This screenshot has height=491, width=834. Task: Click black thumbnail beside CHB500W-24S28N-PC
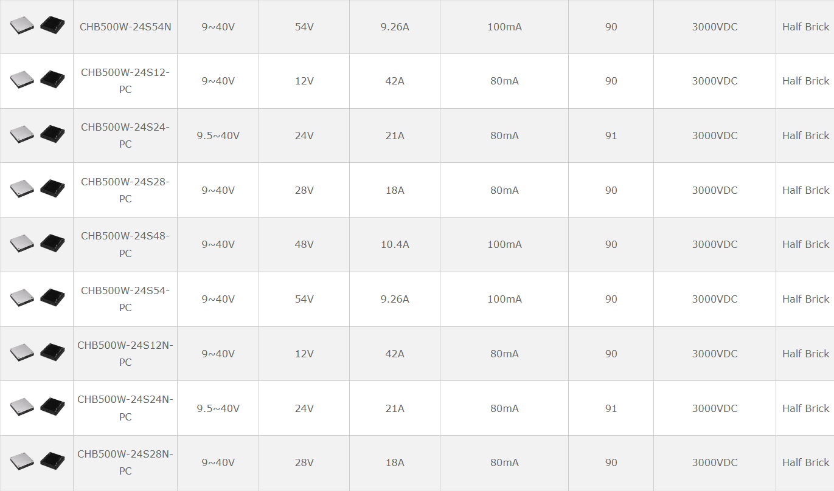pyautogui.click(x=52, y=461)
